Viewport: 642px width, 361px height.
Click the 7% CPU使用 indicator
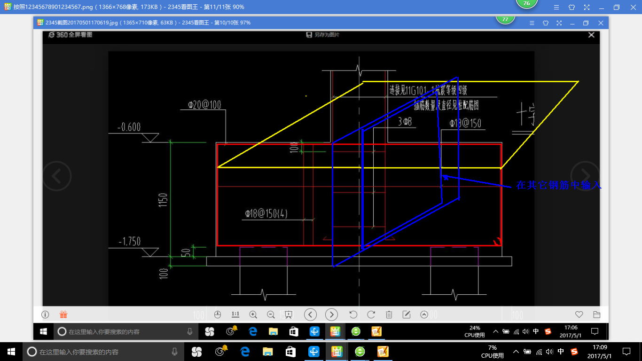coord(492,351)
